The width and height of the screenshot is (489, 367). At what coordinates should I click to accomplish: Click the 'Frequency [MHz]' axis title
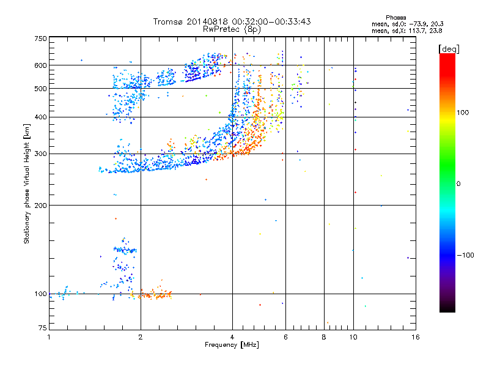tap(232, 345)
